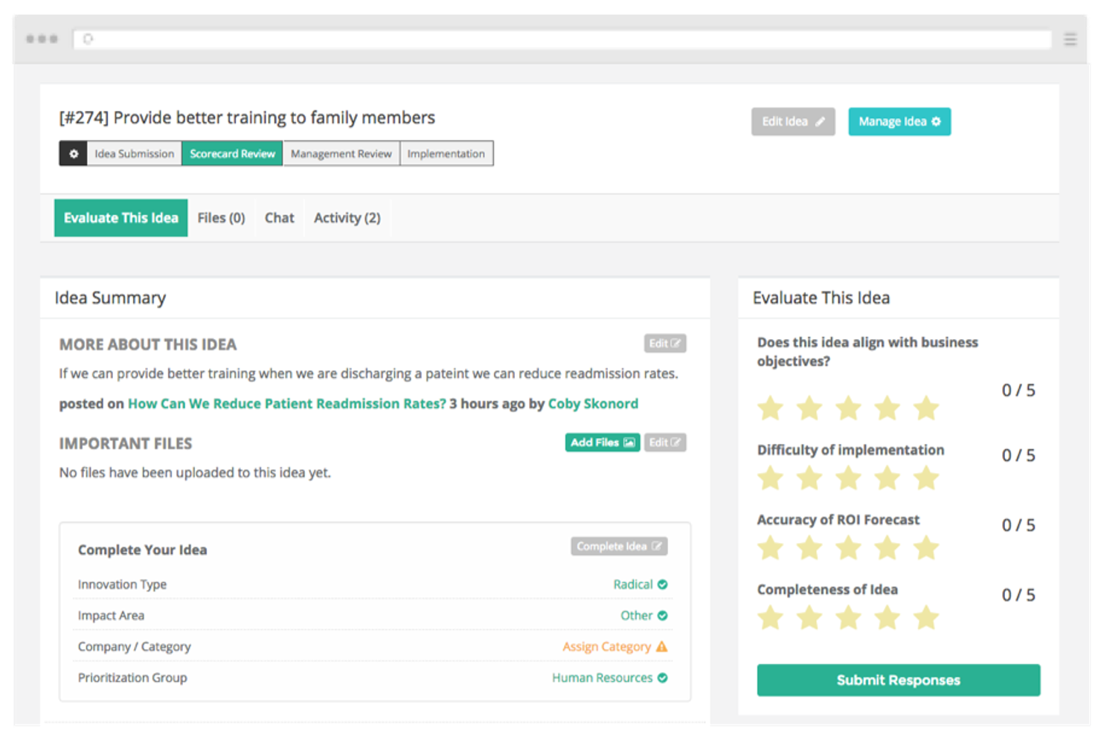Set Accuracy of ROI Forecast three stars

pyautogui.click(x=848, y=548)
